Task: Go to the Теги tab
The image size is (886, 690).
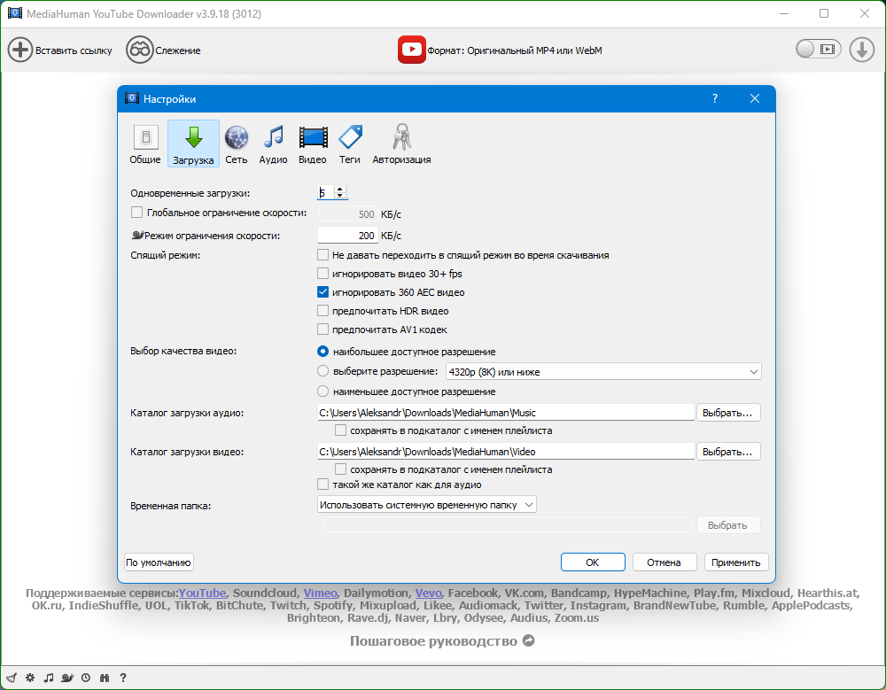Action: pyautogui.click(x=350, y=144)
